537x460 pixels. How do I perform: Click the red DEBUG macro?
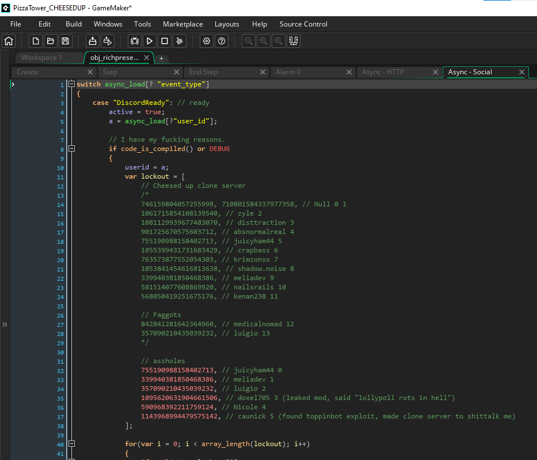coord(219,149)
